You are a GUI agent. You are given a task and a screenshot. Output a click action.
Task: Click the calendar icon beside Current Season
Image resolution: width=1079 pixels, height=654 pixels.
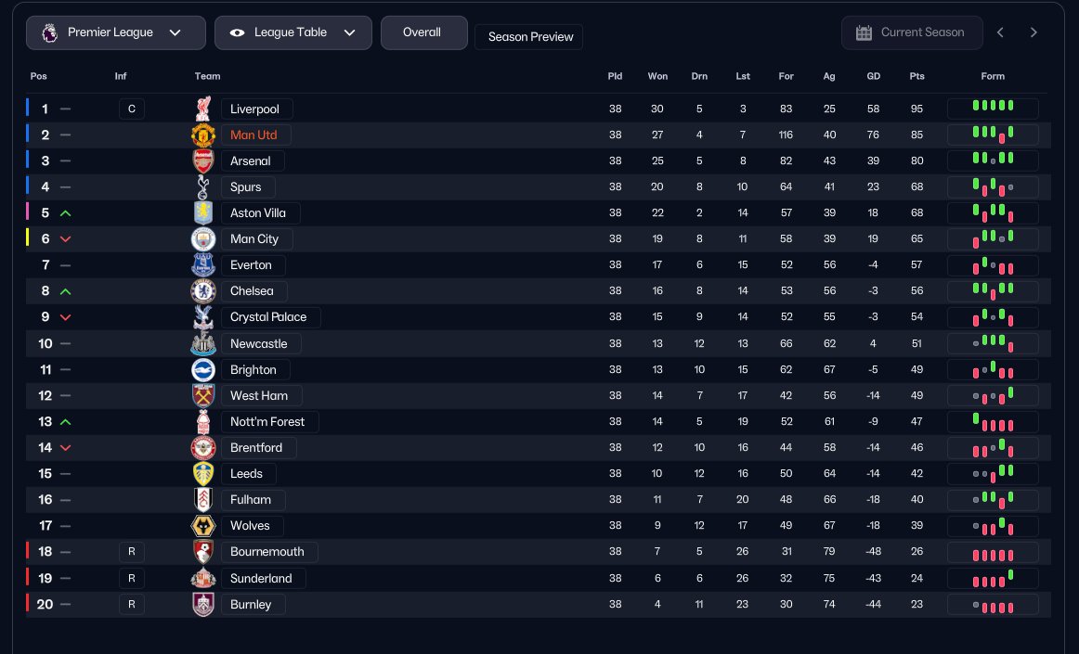(864, 32)
